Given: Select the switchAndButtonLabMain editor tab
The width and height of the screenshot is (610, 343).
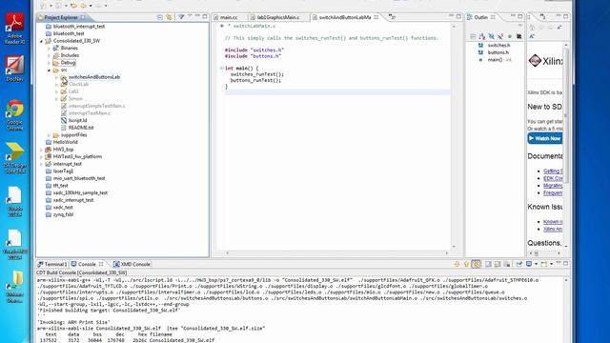Looking at the screenshot, I should [x=345, y=17].
